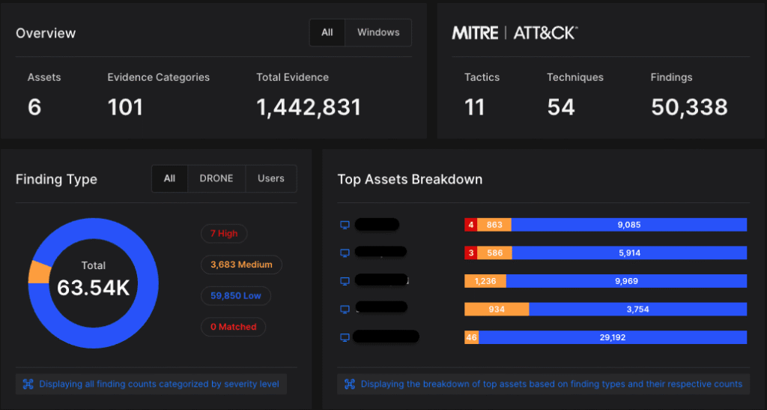Click the monitor icon beside the fourth asset
Viewport: 767px width, 410px height.
click(345, 309)
